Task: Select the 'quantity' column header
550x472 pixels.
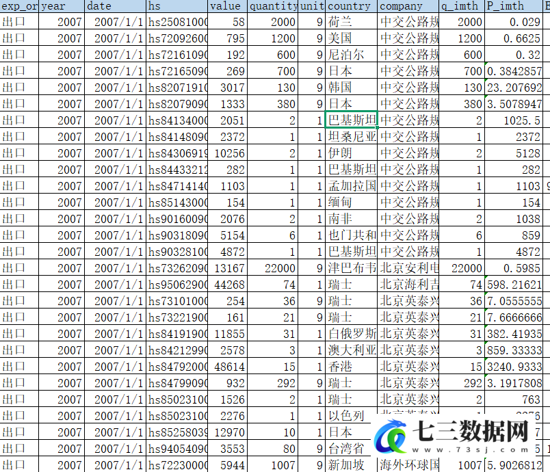Action: (272, 6)
